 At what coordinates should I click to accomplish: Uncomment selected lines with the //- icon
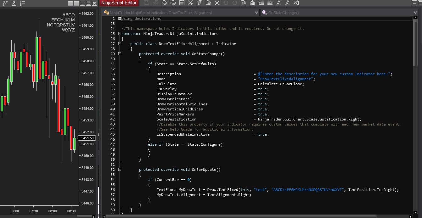tap(287, 3)
